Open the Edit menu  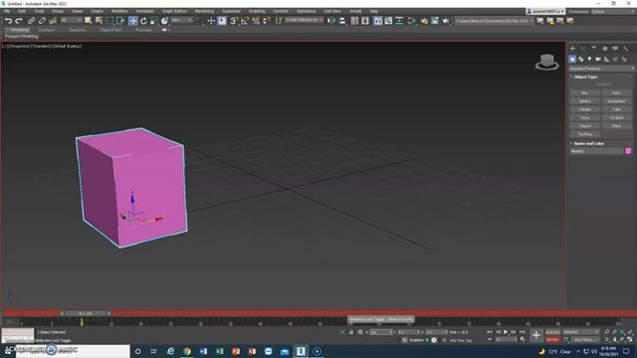coord(22,11)
